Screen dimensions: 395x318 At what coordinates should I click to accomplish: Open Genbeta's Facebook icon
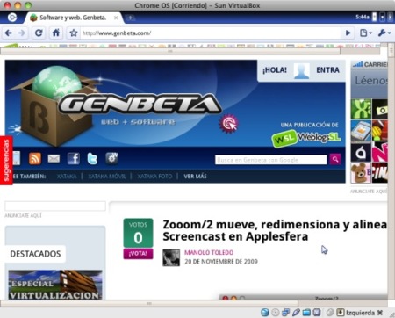[73, 158]
